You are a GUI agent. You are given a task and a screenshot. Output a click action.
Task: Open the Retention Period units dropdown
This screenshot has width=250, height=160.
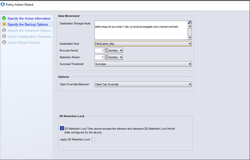116,57
